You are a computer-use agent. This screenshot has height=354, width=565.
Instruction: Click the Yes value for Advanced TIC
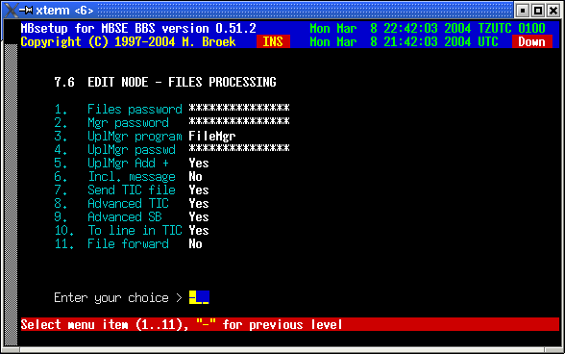pos(199,204)
